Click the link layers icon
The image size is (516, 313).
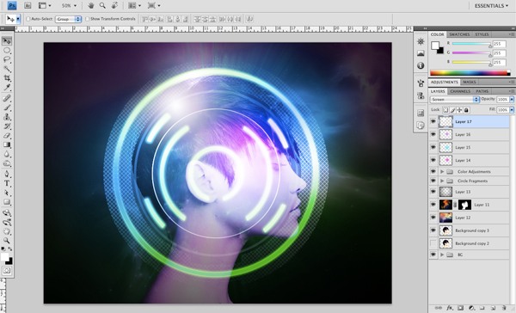tap(439, 308)
